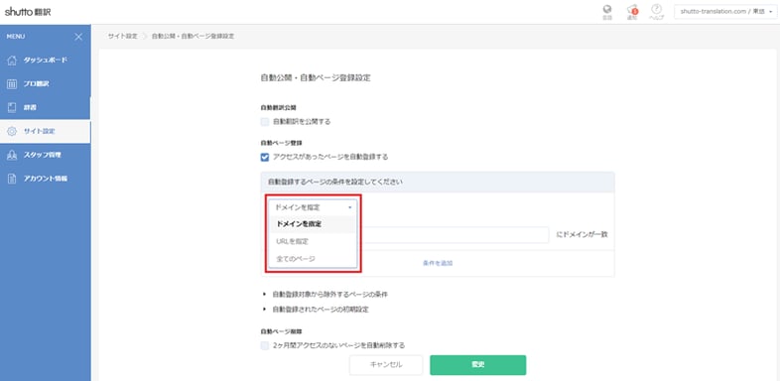Viewport: 780px width, 381px height.
Task: Click the スタッフ管理 people icon
Action: tap(13, 155)
